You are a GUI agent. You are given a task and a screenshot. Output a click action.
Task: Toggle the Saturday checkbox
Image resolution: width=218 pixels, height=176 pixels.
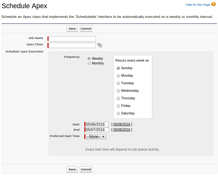tap(118, 113)
